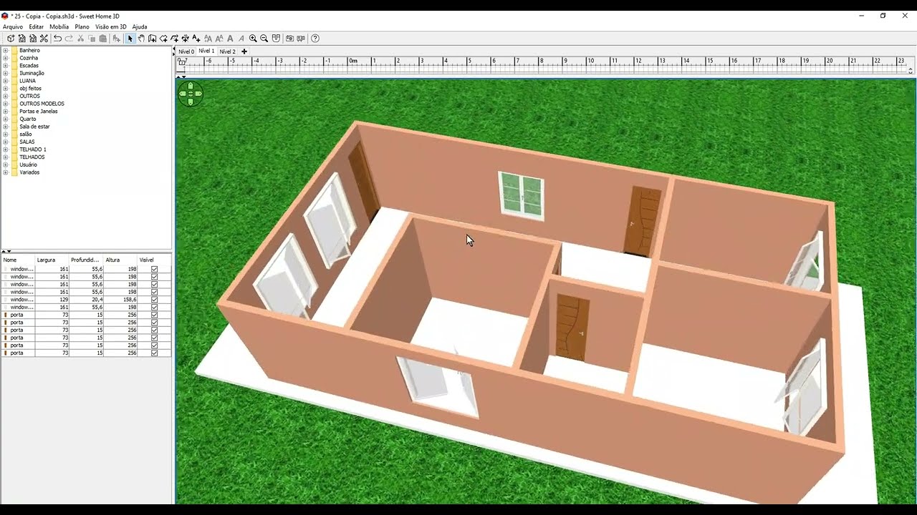Toggle Visível checkbox for the 129-wide window row
Image resolution: width=917 pixels, height=515 pixels.
pyautogui.click(x=154, y=300)
